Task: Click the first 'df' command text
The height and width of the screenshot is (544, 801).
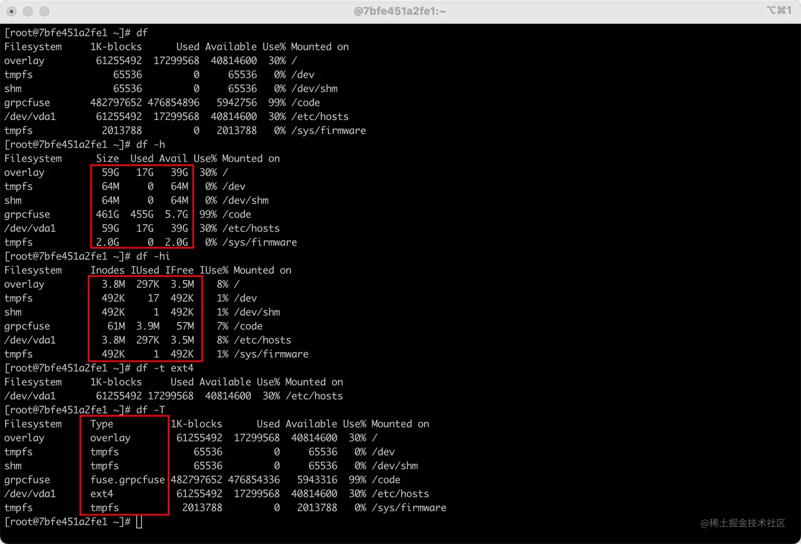Action: coord(142,33)
